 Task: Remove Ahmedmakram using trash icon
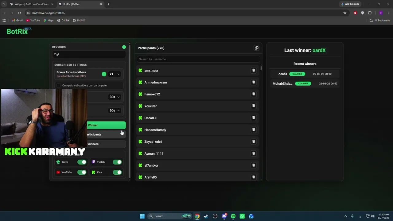click(254, 82)
